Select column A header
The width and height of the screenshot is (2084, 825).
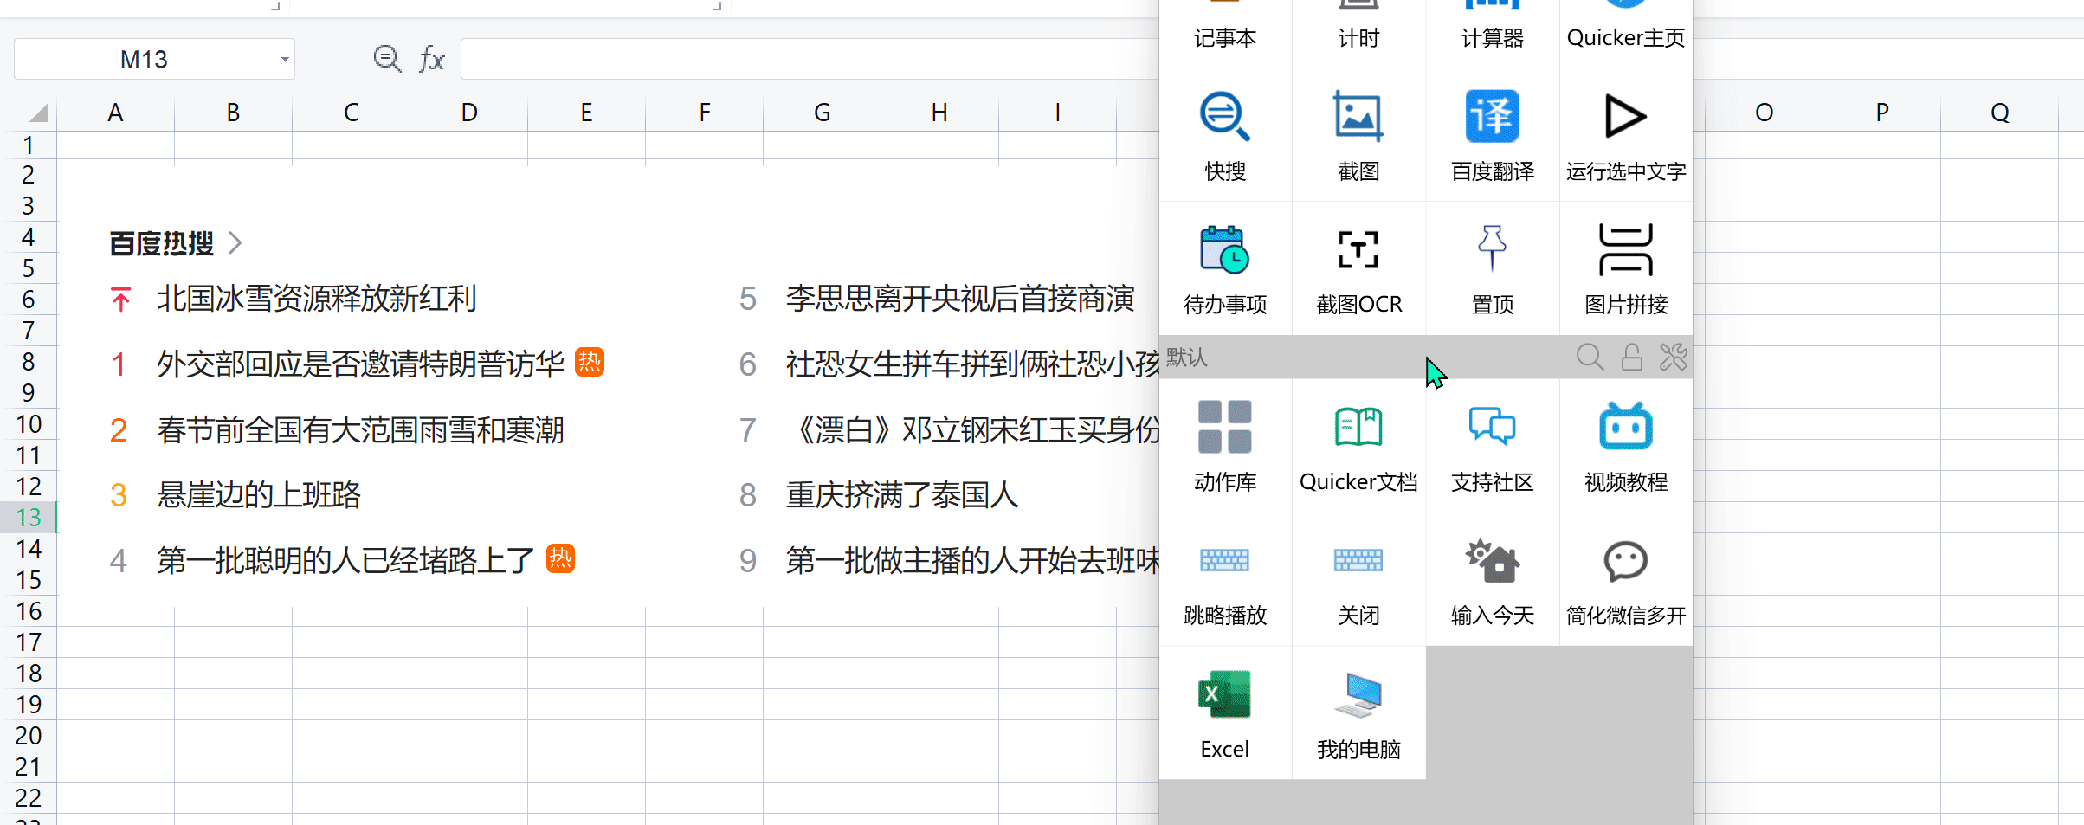(x=115, y=113)
